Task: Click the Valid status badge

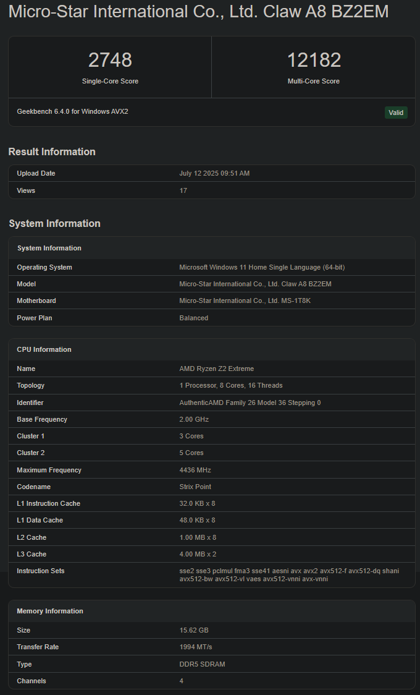Action: [x=396, y=113]
